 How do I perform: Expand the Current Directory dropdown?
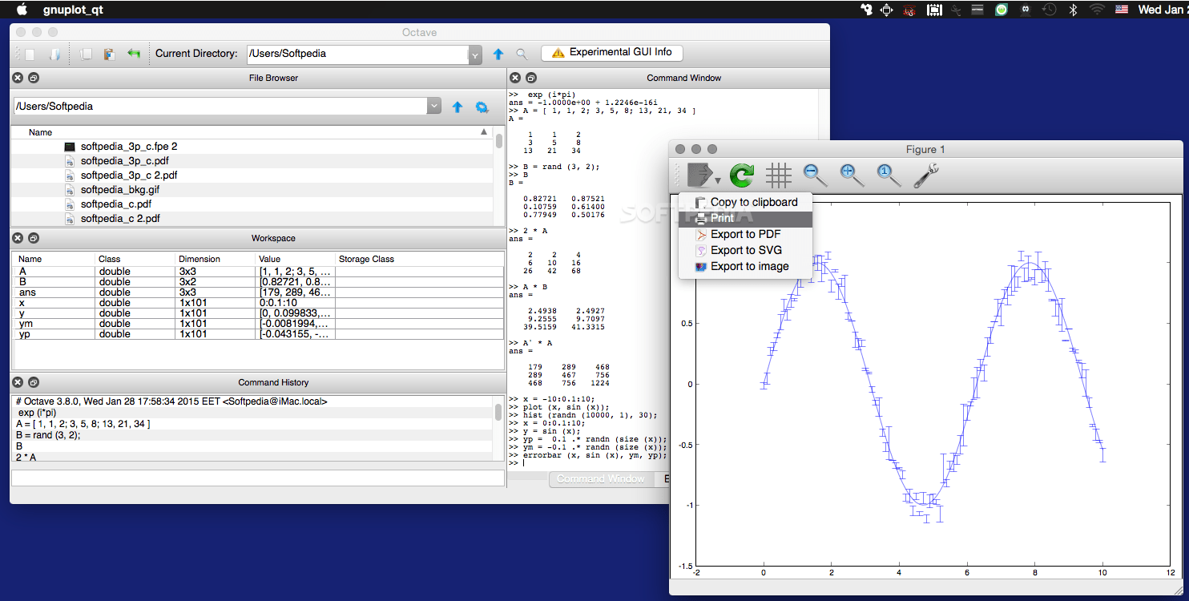click(474, 54)
